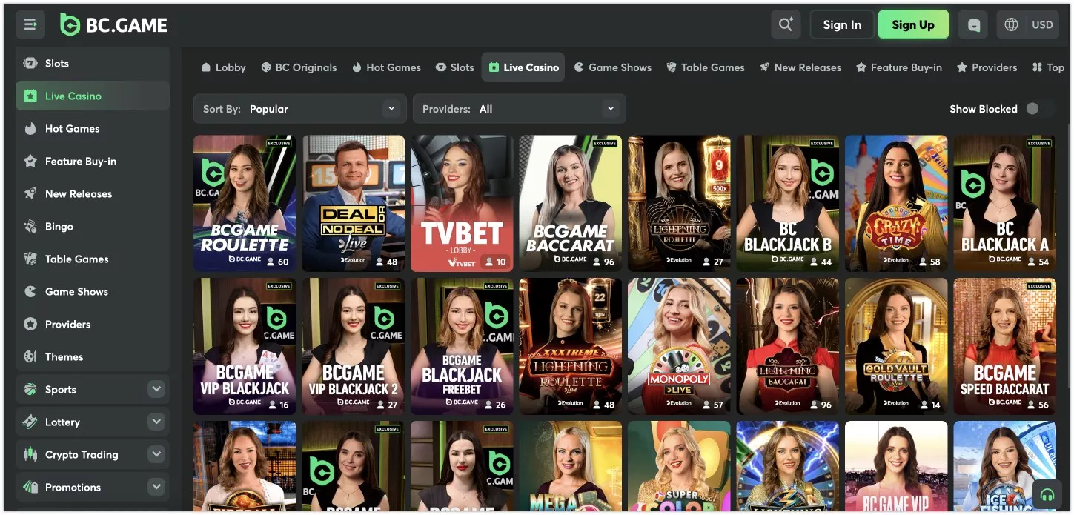Switch to the Hot Games tab
The height and width of the screenshot is (515, 1074).
pyautogui.click(x=386, y=67)
